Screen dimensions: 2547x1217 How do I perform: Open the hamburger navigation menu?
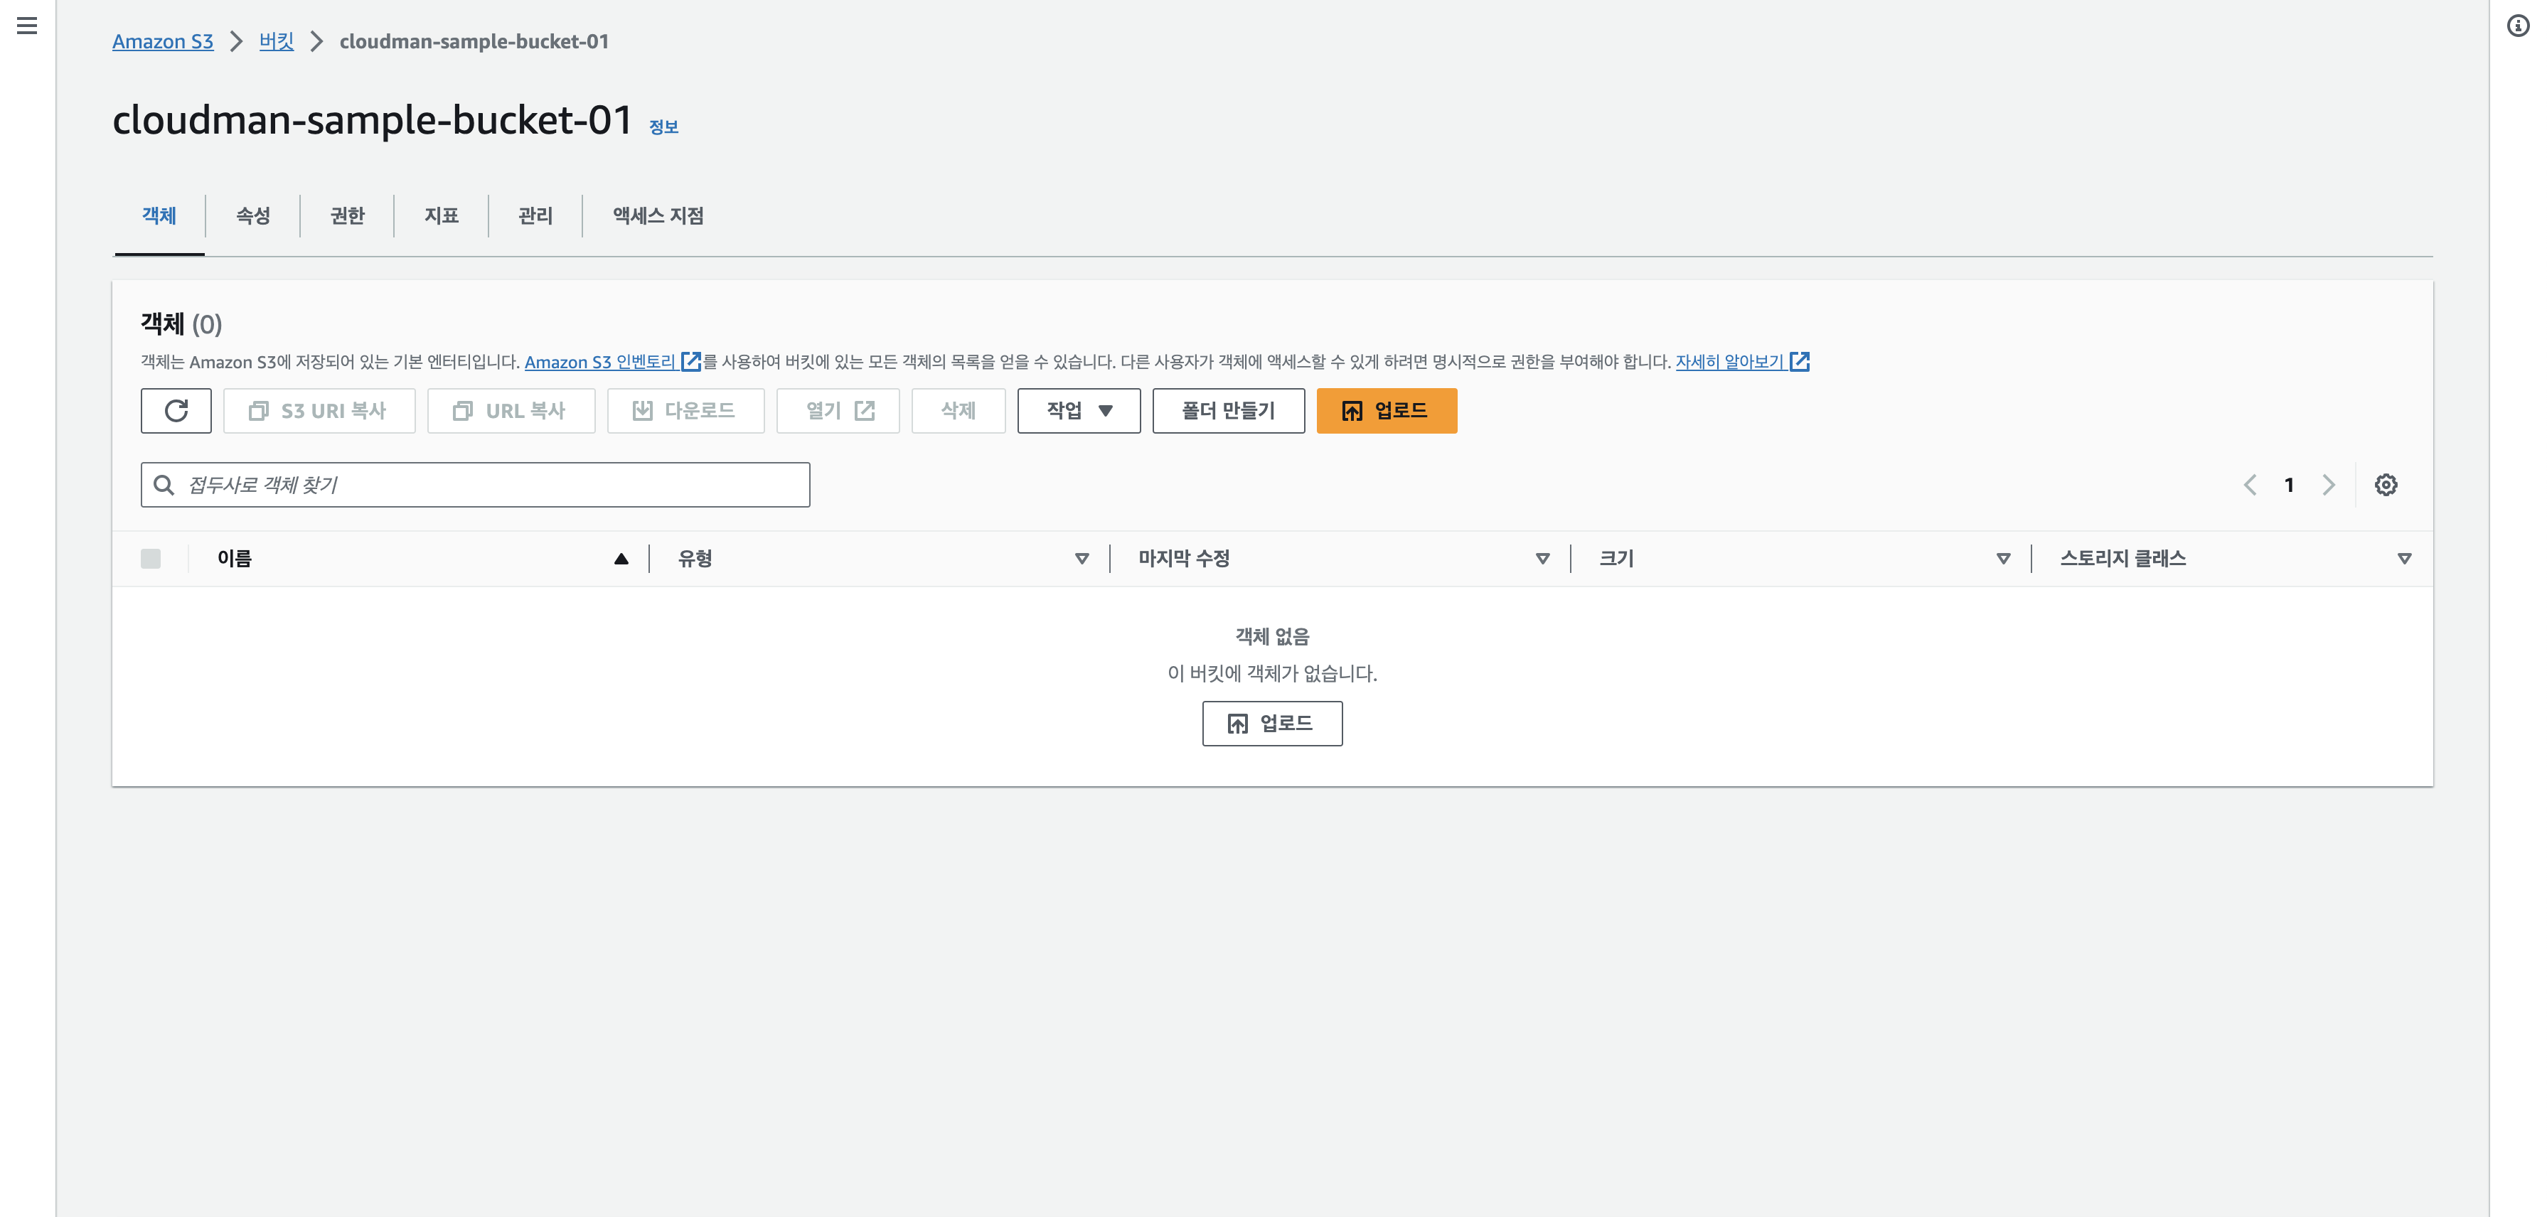pos(27,26)
